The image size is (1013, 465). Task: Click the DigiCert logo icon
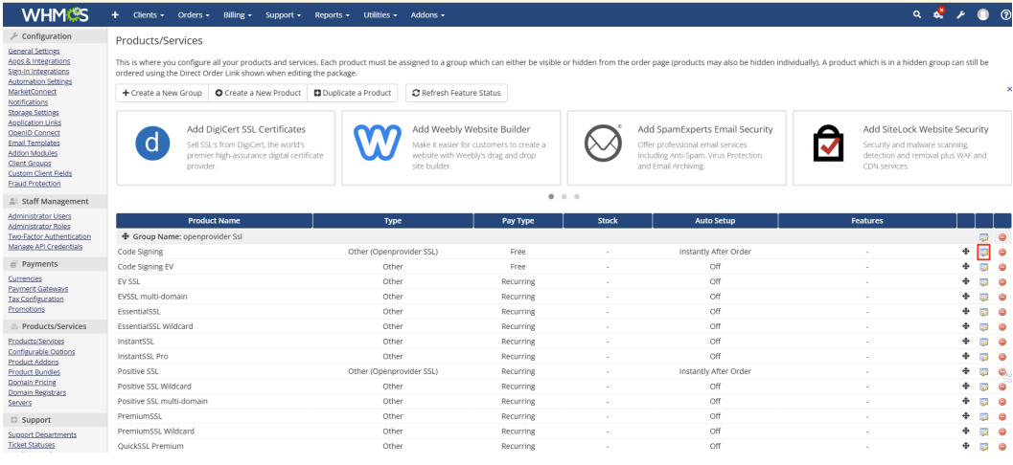(152, 144)
